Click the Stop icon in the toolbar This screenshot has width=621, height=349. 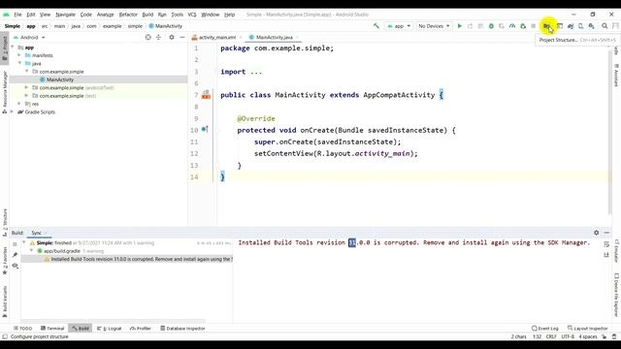click(534, 26)
